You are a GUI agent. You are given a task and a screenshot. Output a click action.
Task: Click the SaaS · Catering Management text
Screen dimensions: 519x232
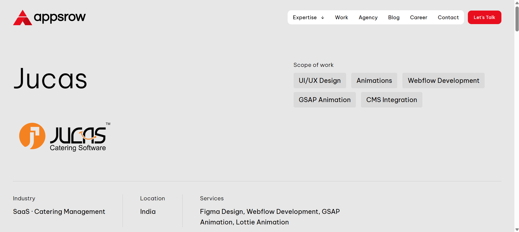(59, 211)
